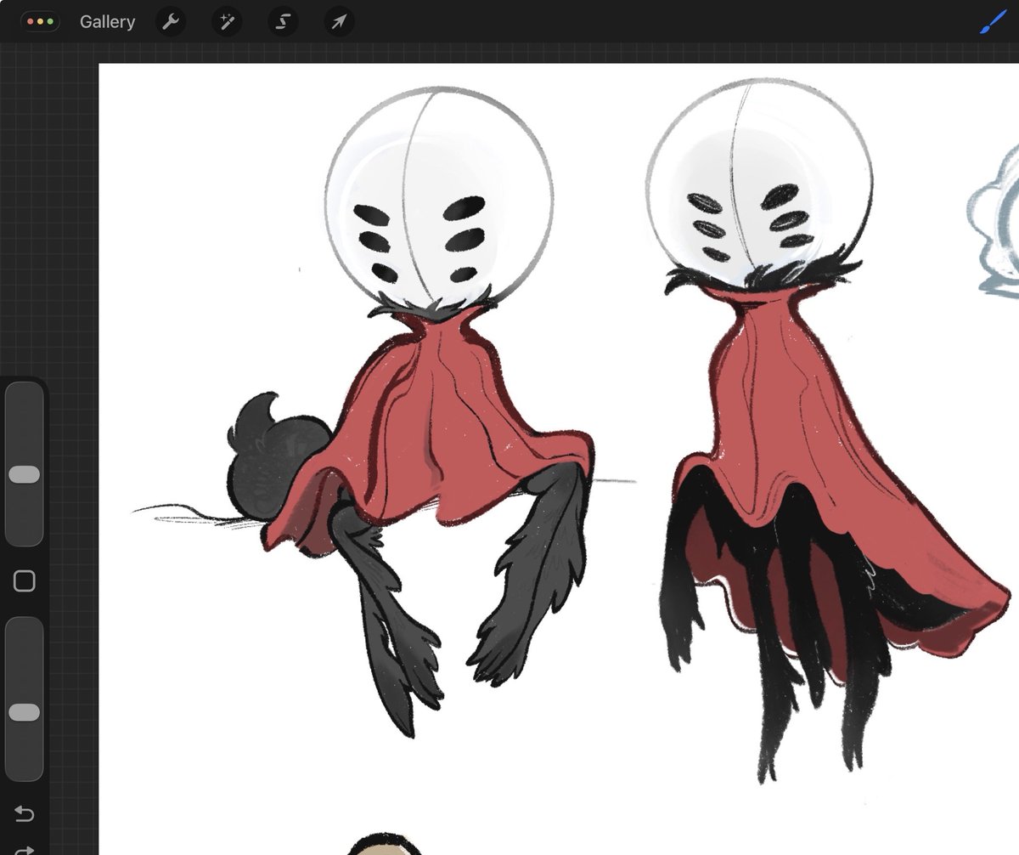Tap the Modify square button
1019x855 pixels.
[25, 581]
